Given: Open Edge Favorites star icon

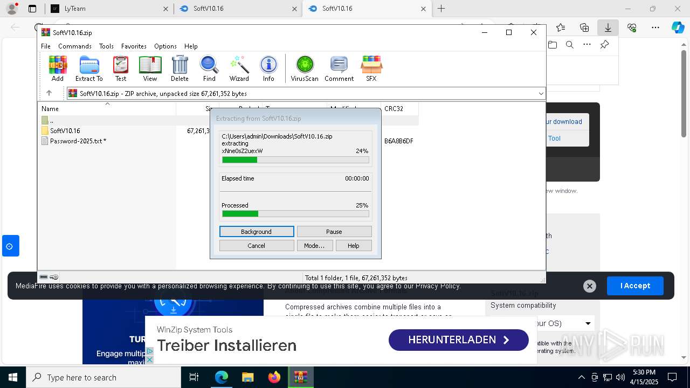Looking at the screenshot, I should 561,27.
